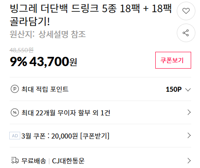Expand the 150P points dropdown chevron

click(x=188, y=90)
